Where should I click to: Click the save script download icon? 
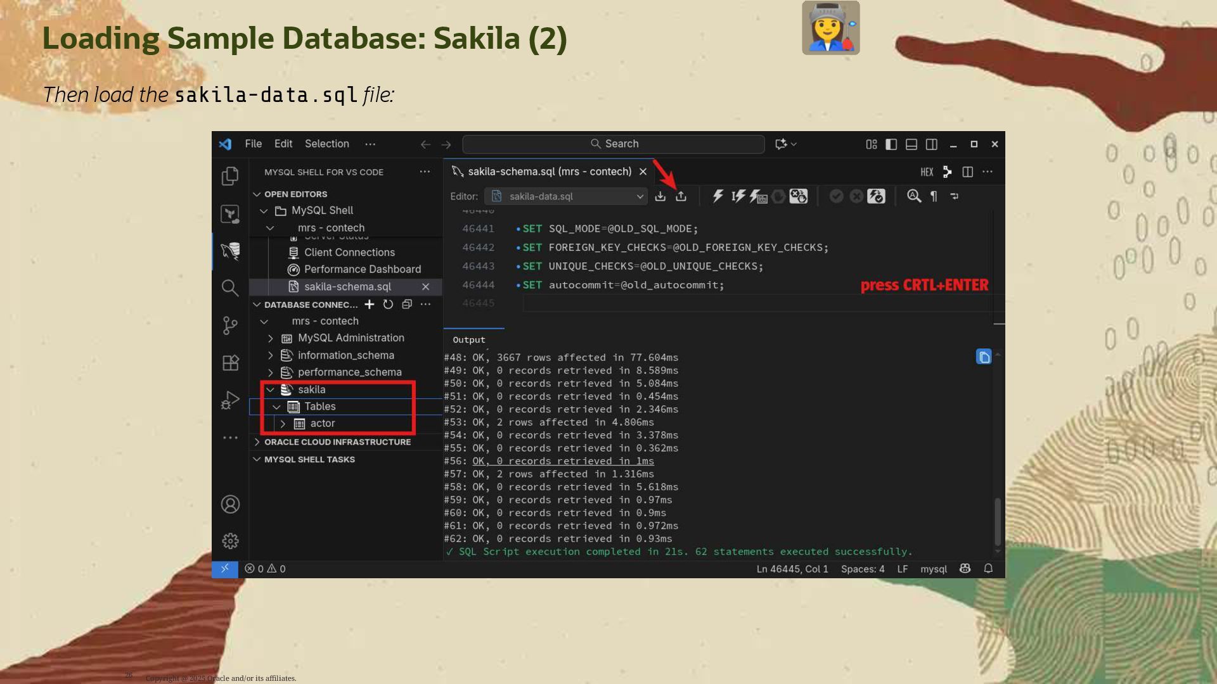660,196
